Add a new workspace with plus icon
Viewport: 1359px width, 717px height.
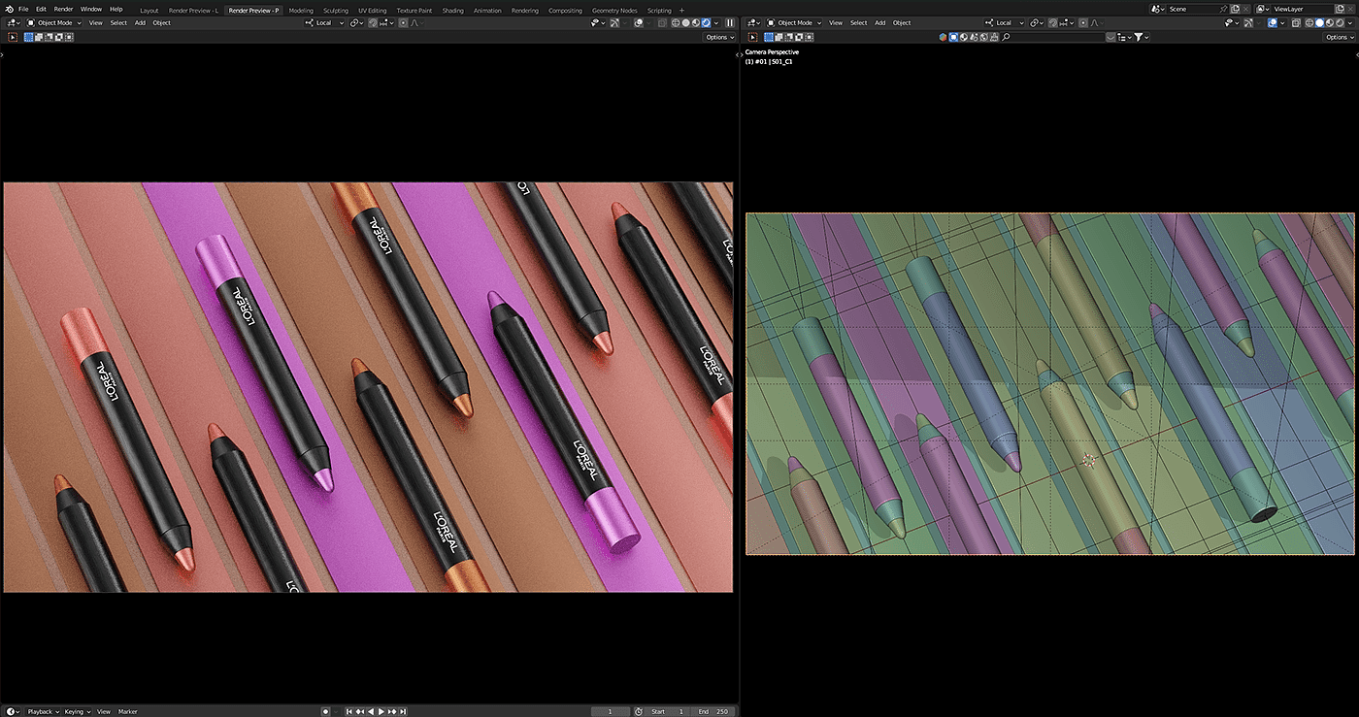(x=681, y=10)
